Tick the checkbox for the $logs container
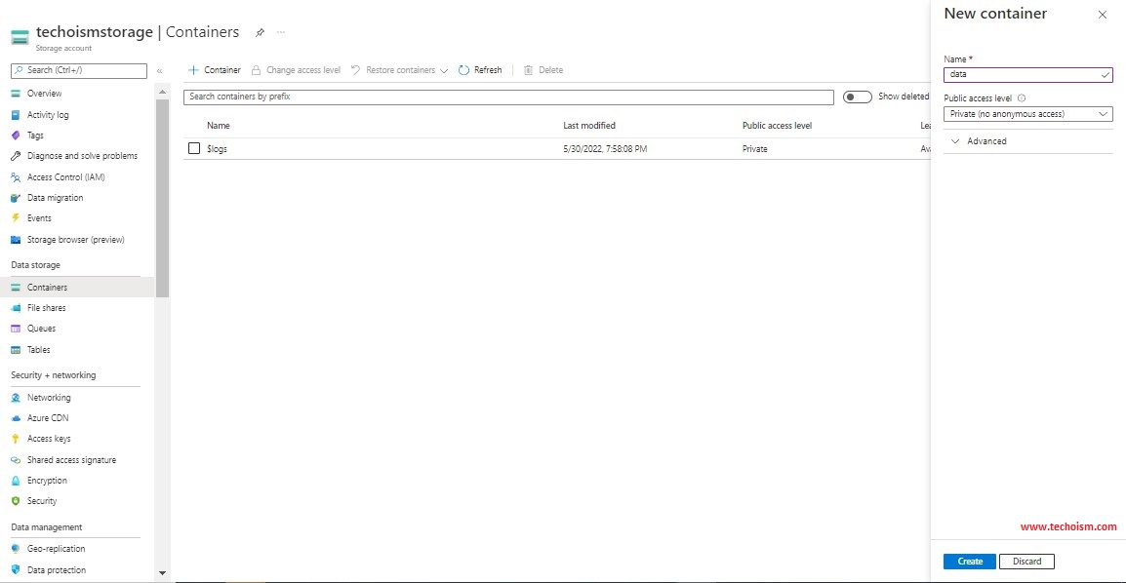 194,148
